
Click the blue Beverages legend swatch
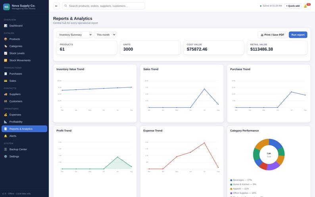pyautogui.click(x=231, y=180)
